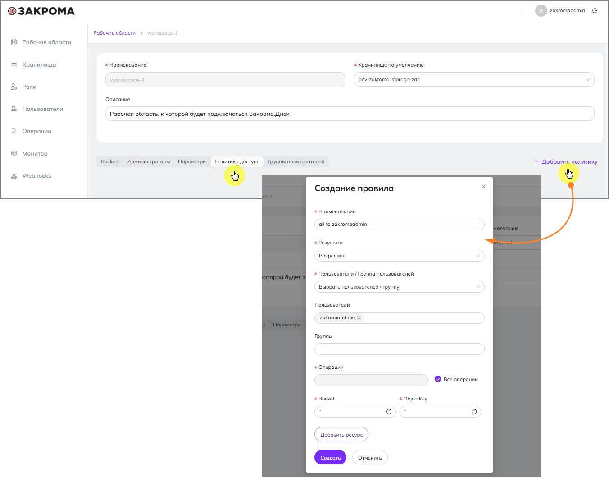The height and width of the screenshot is (478, 609).
Task: Click the Операции sidebar icon
Action: 14,131
